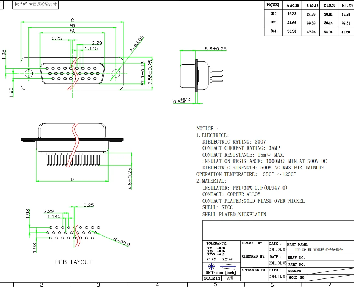This screenshot has width=354, height=287.
Task: Click the PCB LAYOUT caption
Action: [73, 262]
